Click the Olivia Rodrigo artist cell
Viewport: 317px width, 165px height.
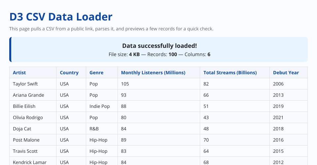(x=28, y=117)
